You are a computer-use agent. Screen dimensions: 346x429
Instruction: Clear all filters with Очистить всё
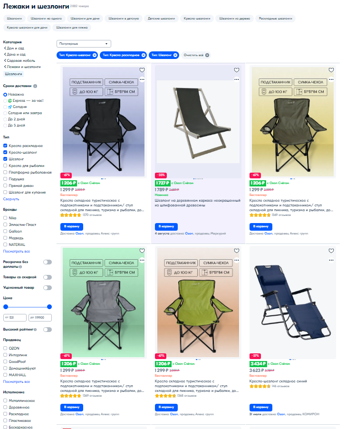(x=196, y=55)
